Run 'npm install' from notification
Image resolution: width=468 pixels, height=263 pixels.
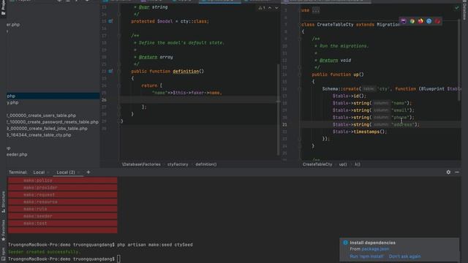click(366, 256)
